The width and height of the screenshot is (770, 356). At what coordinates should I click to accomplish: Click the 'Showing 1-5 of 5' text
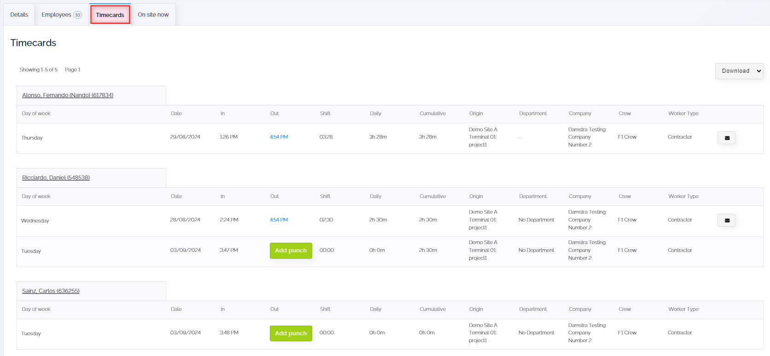pos(39,70)
